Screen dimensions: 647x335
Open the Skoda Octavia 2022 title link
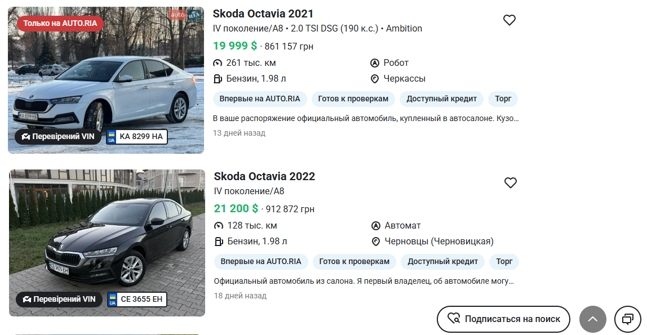(264, 176)
